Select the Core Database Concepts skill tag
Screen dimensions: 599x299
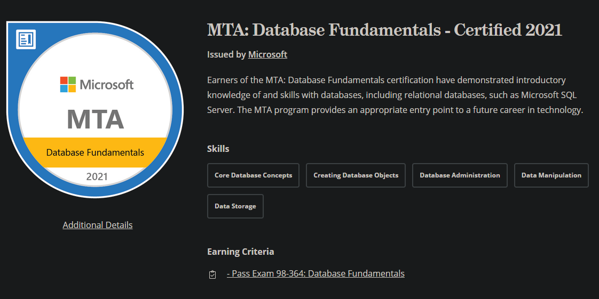253,175
